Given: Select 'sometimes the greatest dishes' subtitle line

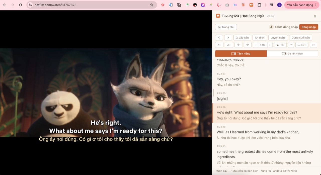Looking at the screenshot, I should pos(265,154).
